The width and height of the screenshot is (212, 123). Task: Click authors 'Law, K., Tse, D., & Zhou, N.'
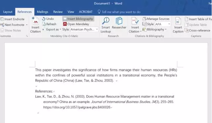[55, 96]
